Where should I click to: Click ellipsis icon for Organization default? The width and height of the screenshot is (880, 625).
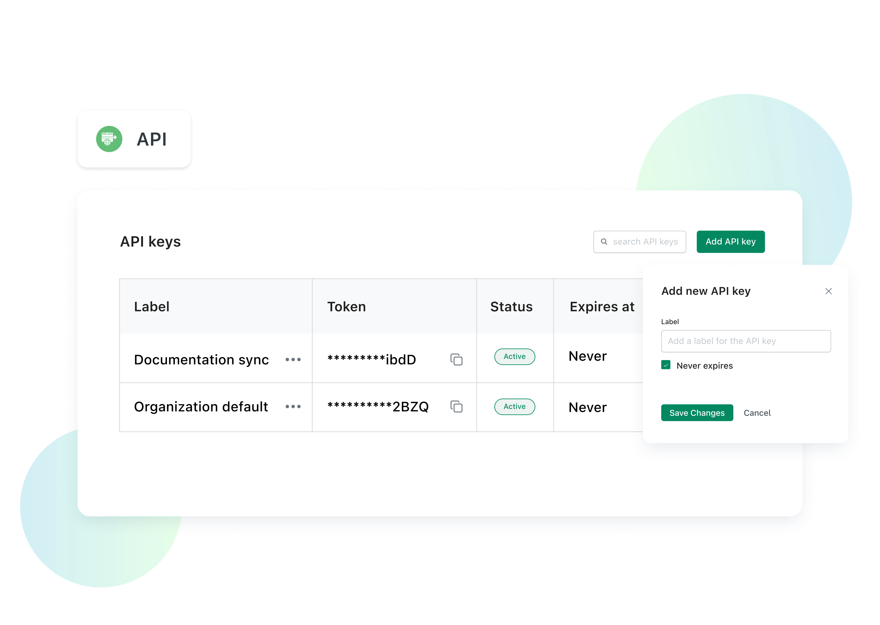tap(293, 406)
